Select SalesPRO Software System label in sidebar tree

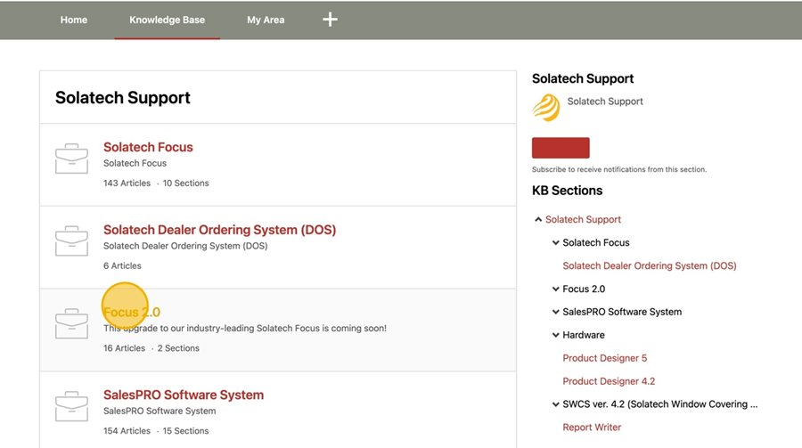[622, 312]
